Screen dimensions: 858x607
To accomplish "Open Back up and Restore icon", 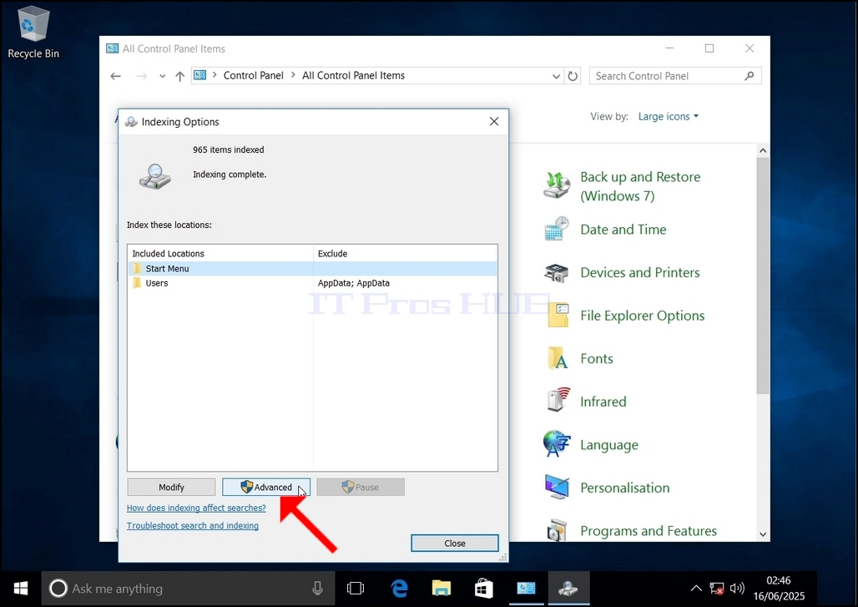I will (x=557, y=185).
